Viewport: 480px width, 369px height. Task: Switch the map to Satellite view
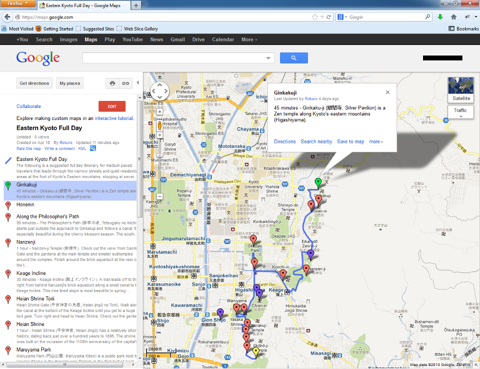click(x=460, y=89)
